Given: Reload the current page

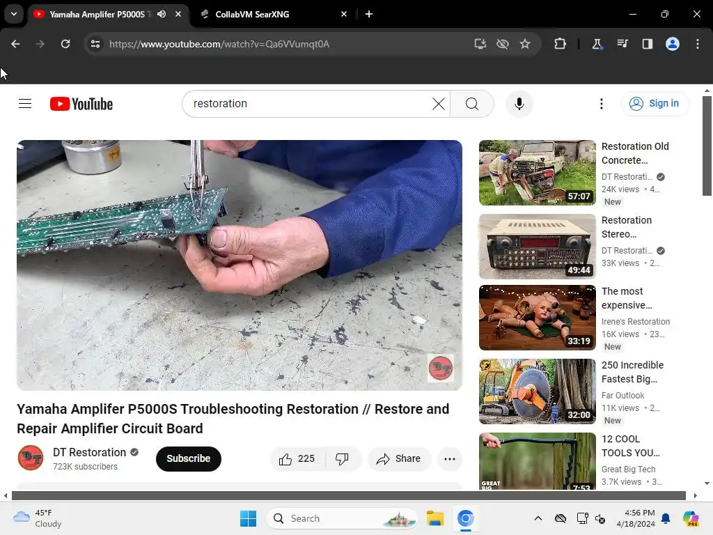Looking at the screenshot, I should tap(65, 44).
